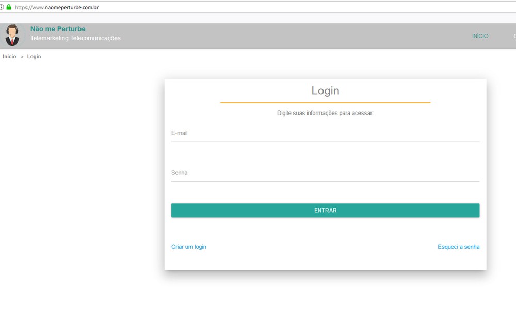Select the naomeperturbe.com.br URL in address bar
This screenshot has width=516, height=323.
click(57, 7)
